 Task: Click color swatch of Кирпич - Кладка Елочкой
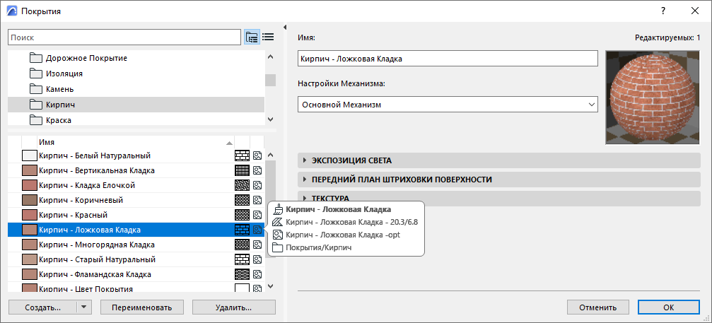(x=29, y=185)
